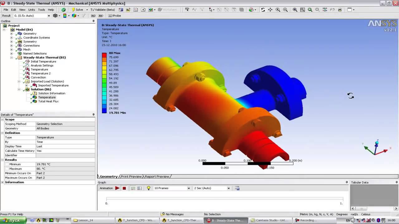399x224 pixels.
Task: Expand the Coordinate Systems node
Action: (x=12, y=38)
